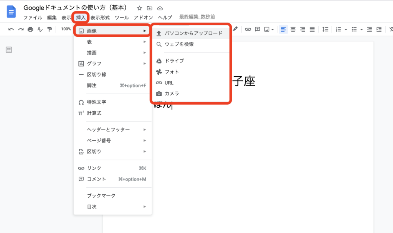Image resolution: width=393 pixels, height=233 pixels.
Task: Open the Google Docs home icon
Action: click(10, 11)
